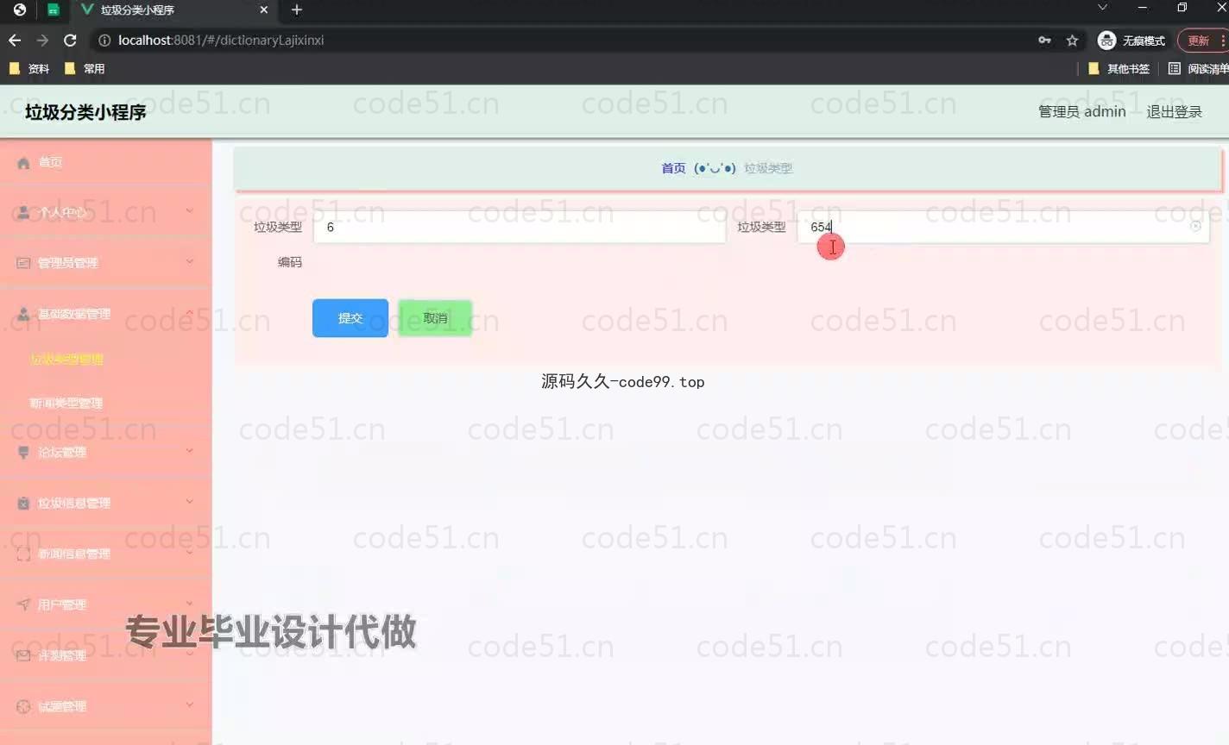Open a new tab with the plus icon
This screenshot has width=1229, height=745.
(297, 9)
